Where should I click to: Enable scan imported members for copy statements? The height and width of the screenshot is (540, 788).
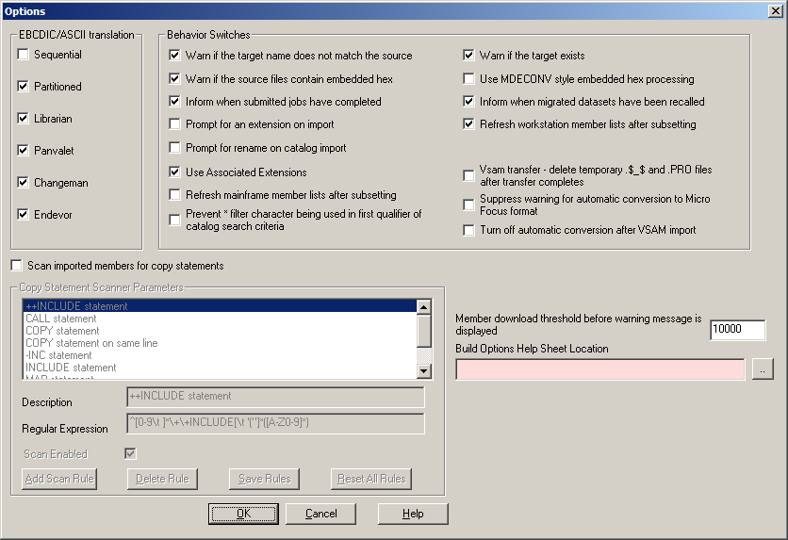(16, 267)
